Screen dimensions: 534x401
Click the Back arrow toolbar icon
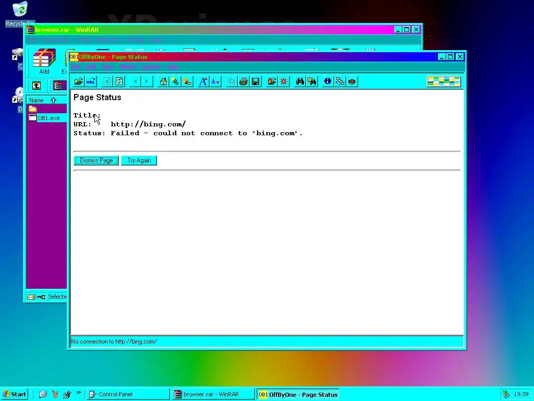136,81
